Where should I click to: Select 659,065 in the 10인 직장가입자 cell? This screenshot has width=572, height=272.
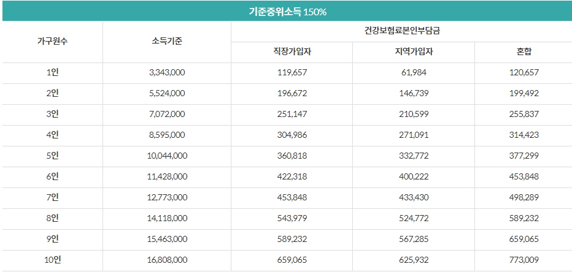click(292, 259)
